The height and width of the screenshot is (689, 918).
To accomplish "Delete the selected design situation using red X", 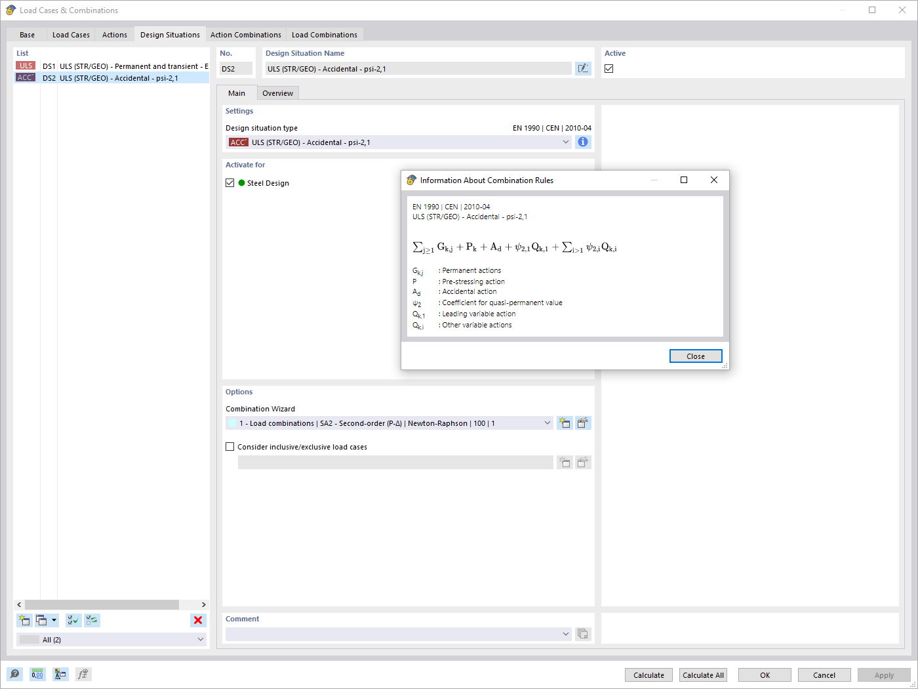I will click(198, 620).
